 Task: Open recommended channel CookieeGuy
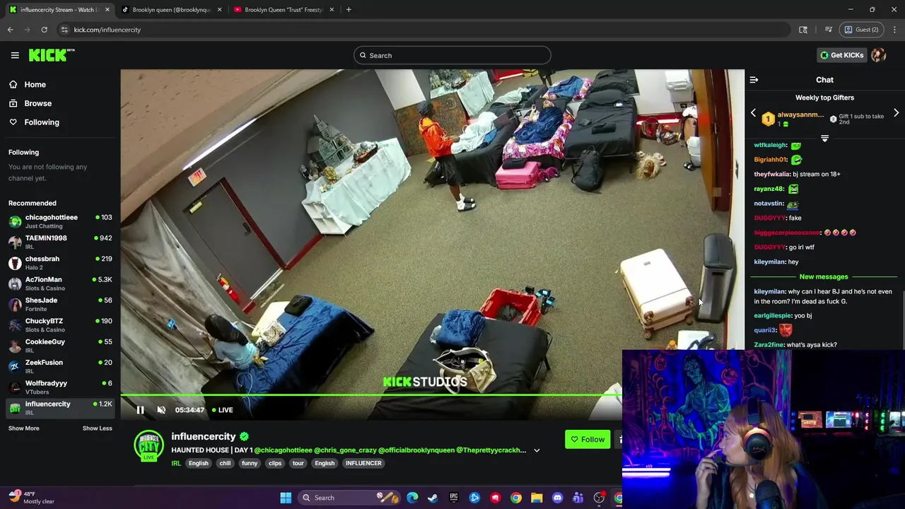click(x=60, y=346)
